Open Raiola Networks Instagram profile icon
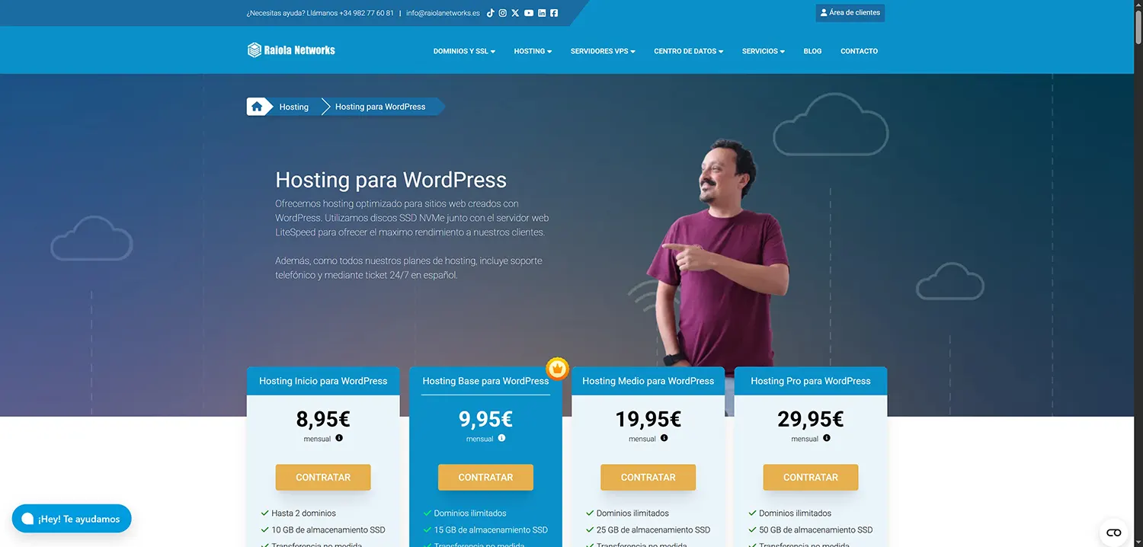Viewport: 1143px width, 547px height. pyautogui.click(x=502, y=12)
